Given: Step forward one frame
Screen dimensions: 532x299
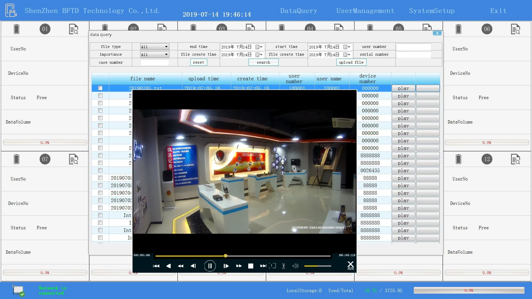Looking at the screenshot, I should pos(226,266).
